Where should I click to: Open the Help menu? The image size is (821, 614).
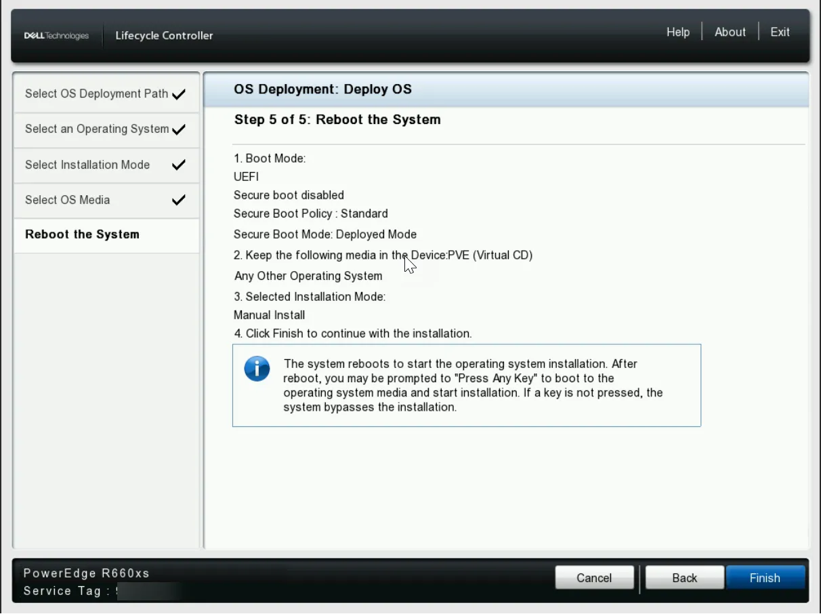677,32
